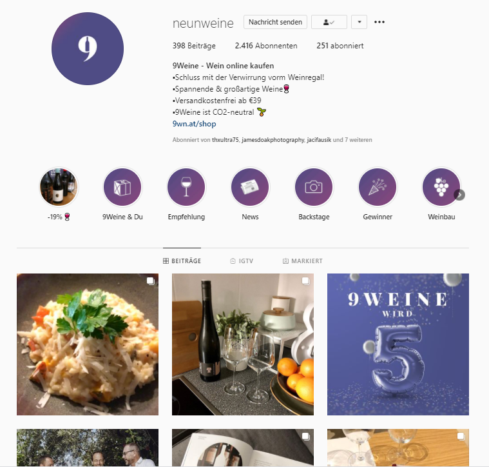Click the Nachricht senden button
Image resolution: width=489 pixels, height=467 pixels.
(x=275, y=22)
